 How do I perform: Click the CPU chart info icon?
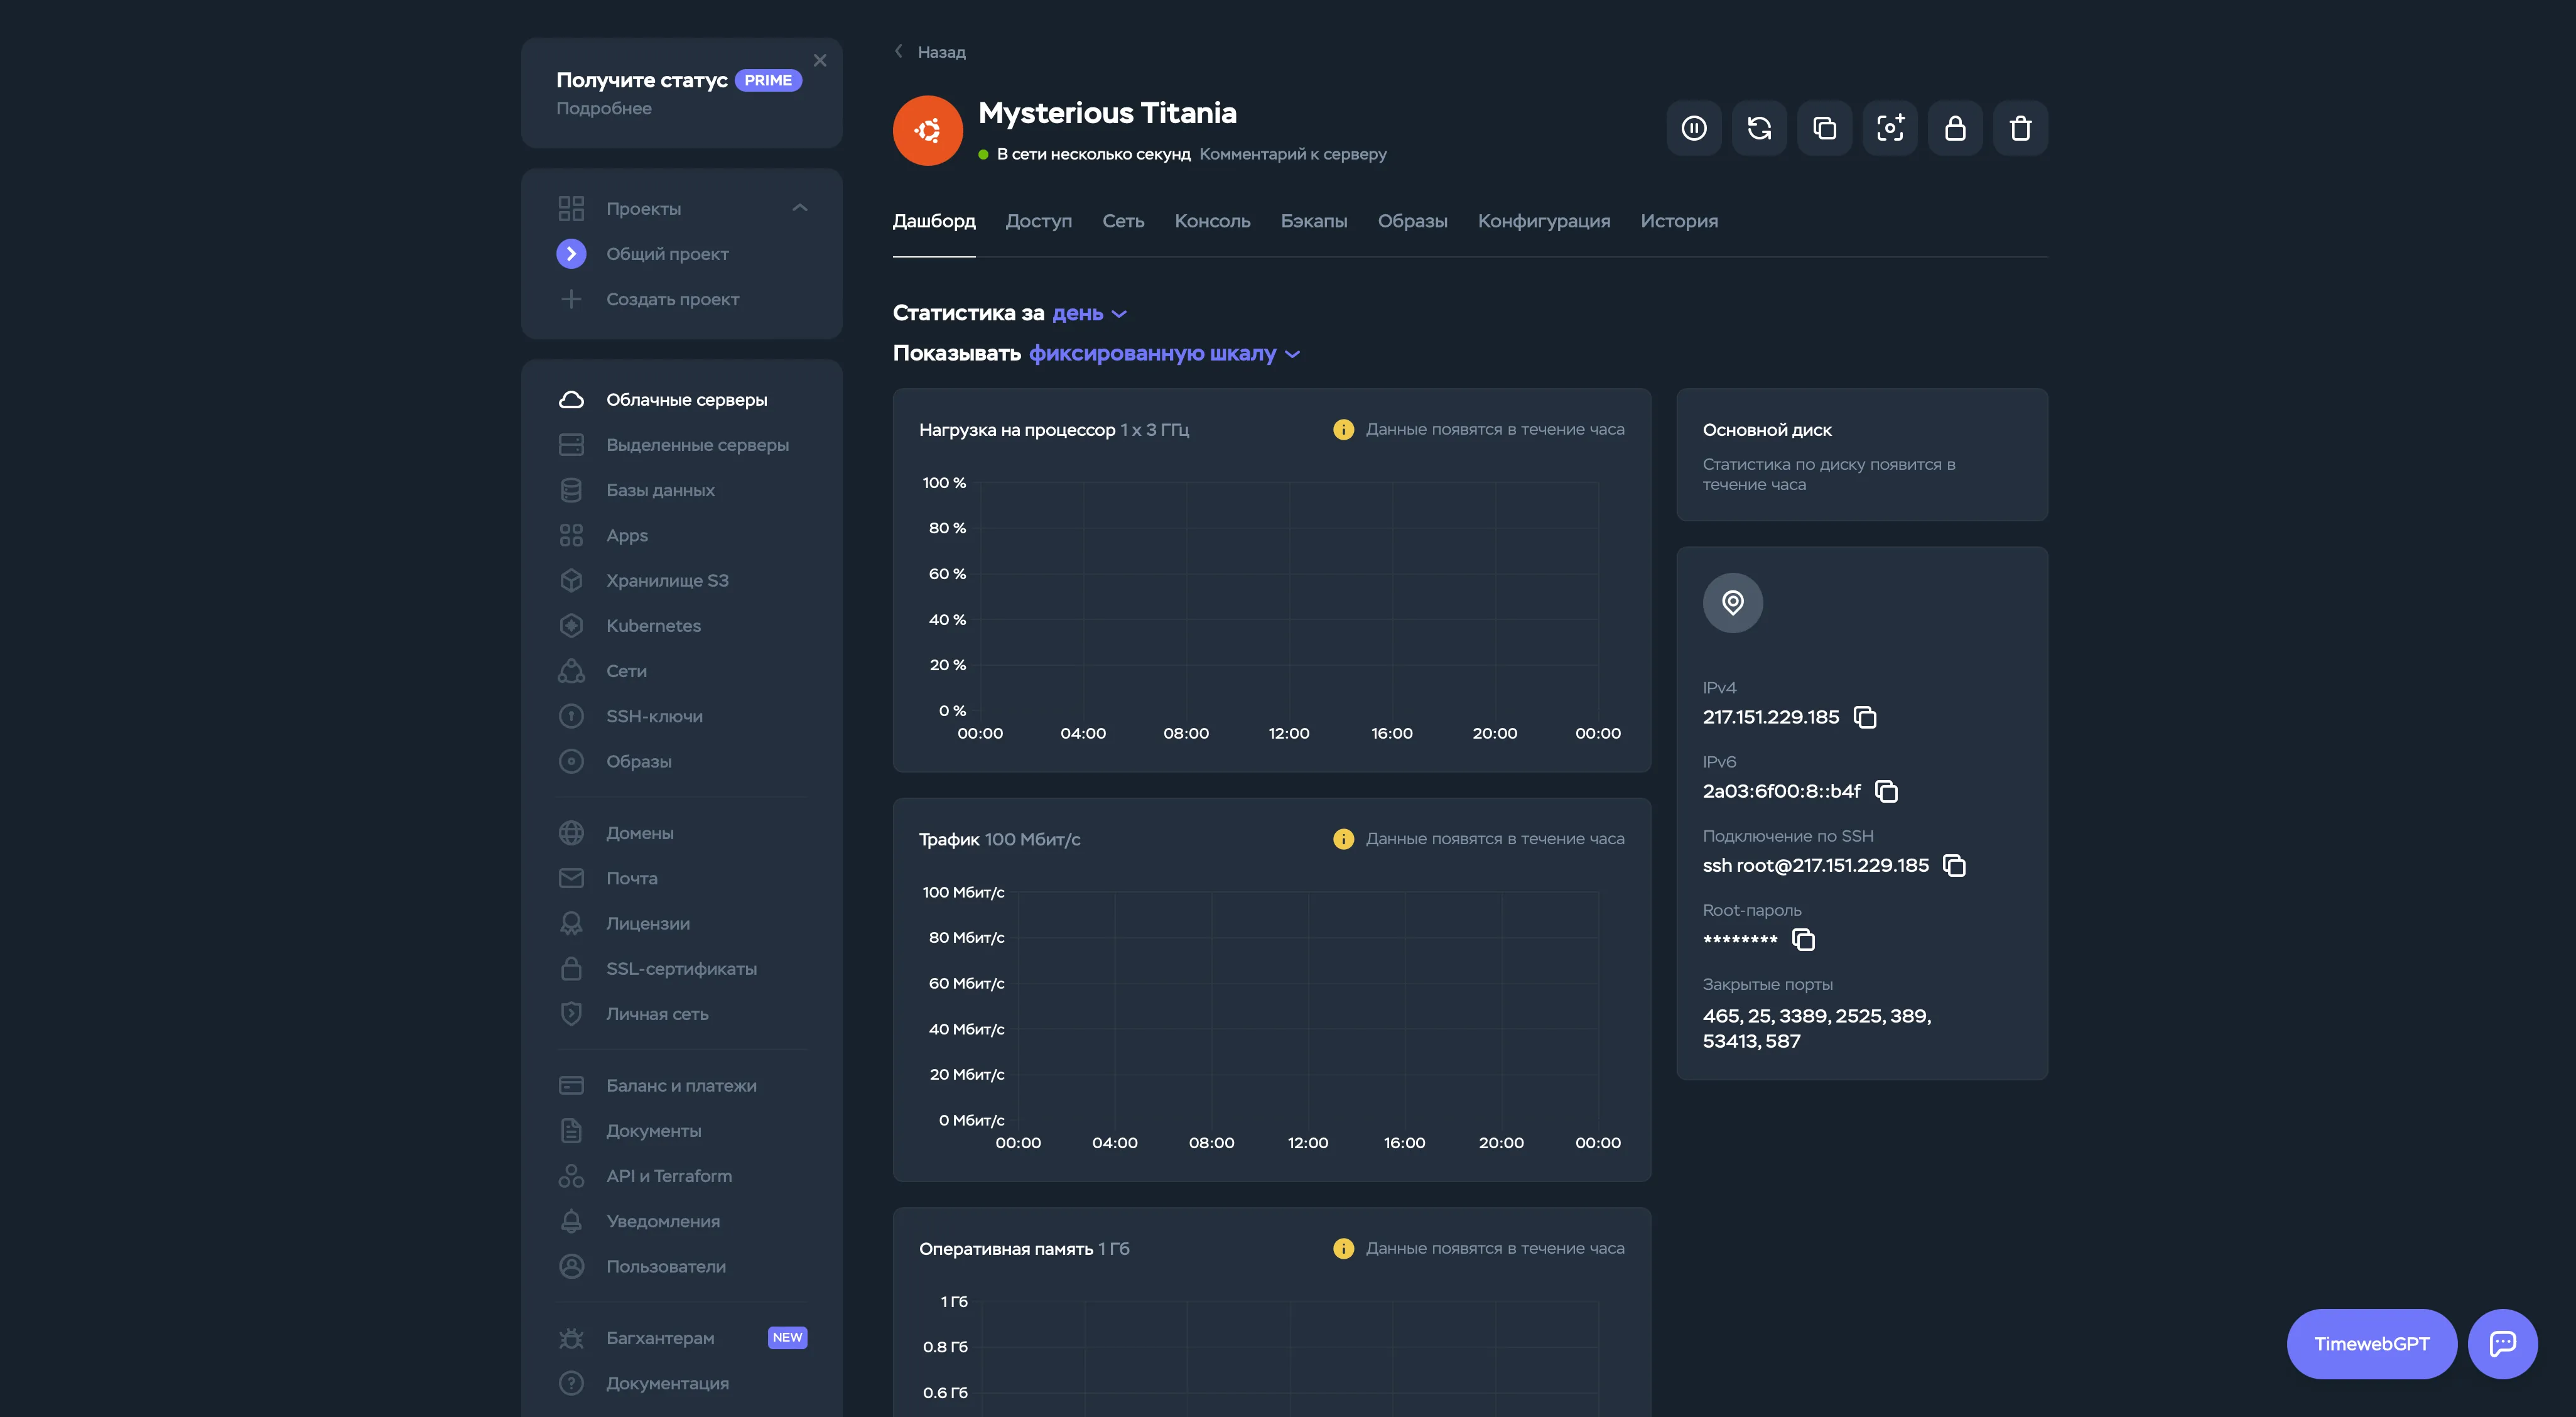tap(1343, 429)
